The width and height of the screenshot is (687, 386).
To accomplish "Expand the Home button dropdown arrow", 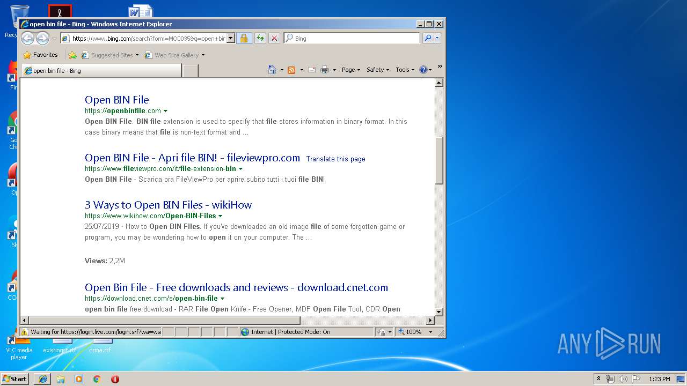I will click(282, 70).
